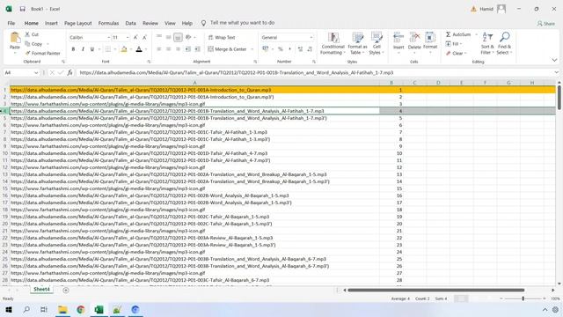563x317 pixels.
Task: Select the Sheet4 tab
Action: tap(41, 290)
